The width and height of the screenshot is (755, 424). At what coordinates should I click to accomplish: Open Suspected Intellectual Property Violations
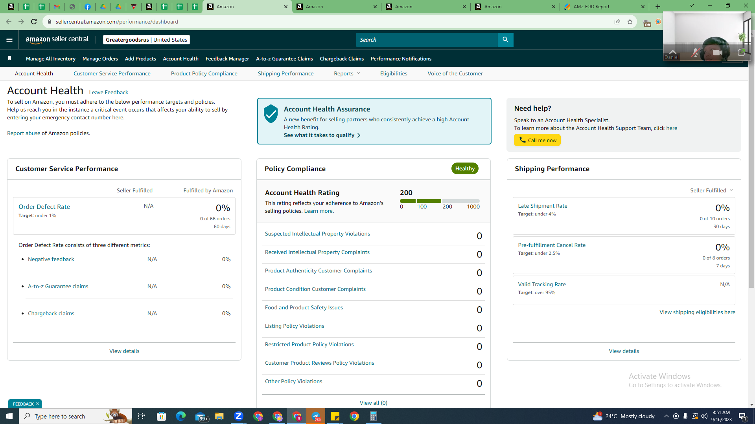(317, 234)
